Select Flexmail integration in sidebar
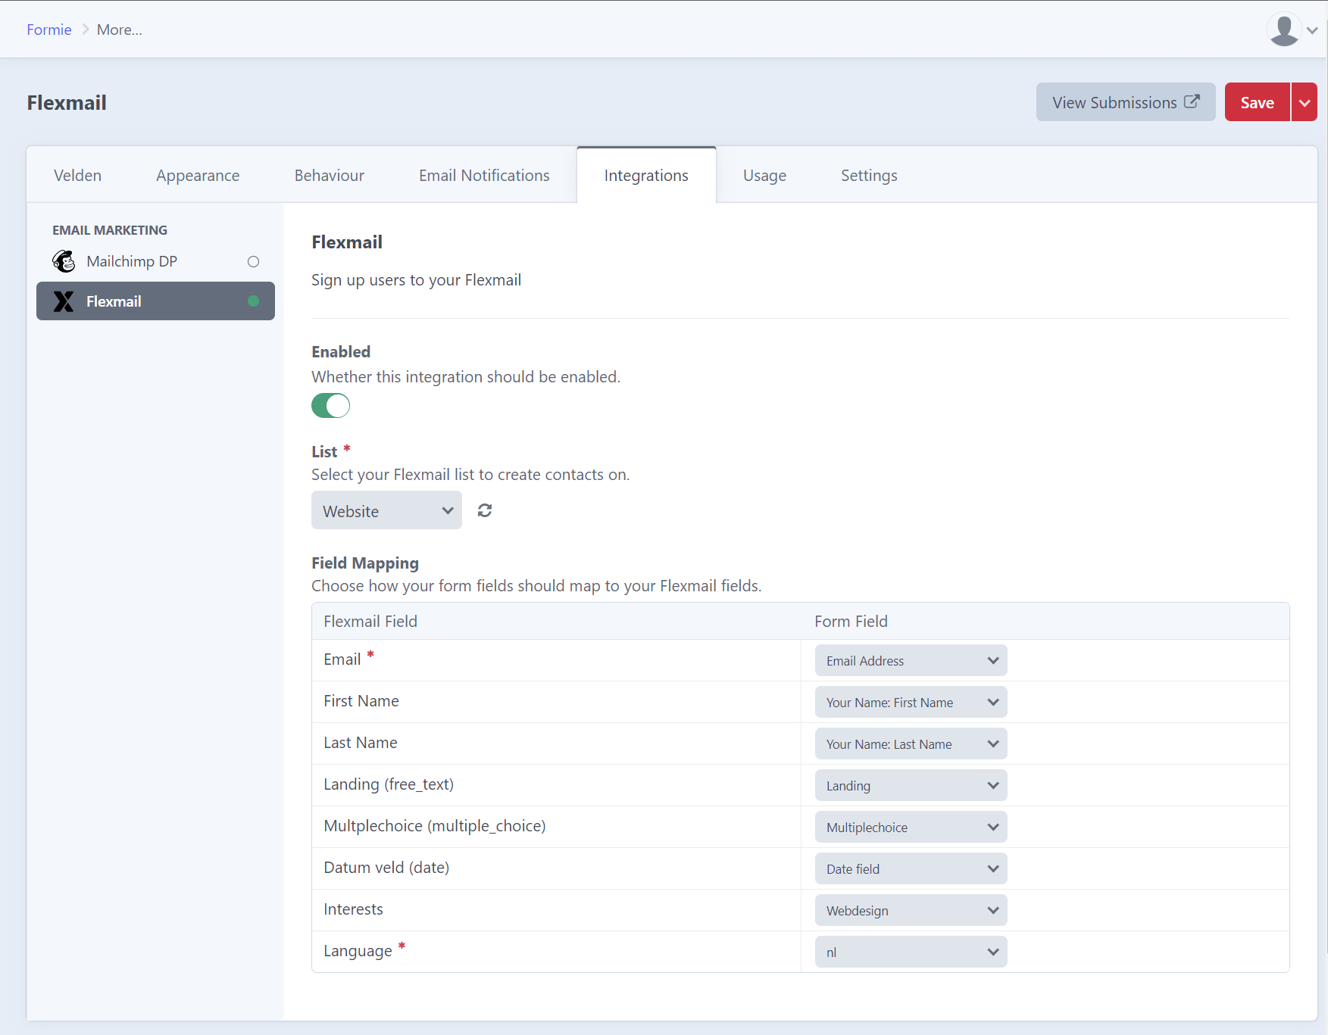The width and height of the screenshot is (1328, 1035). [x=155, y=301]
